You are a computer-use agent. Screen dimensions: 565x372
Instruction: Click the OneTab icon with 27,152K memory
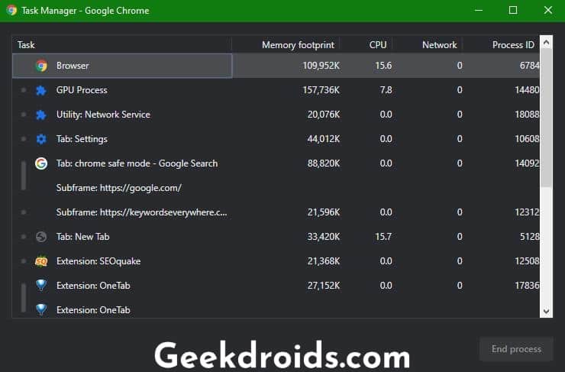(x=41, y=286)
